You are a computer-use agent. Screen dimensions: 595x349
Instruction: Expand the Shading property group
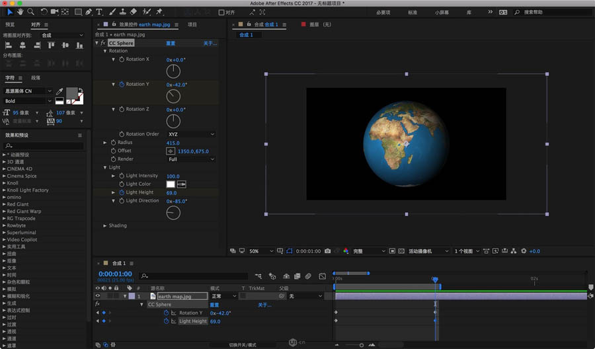(104, 225)
